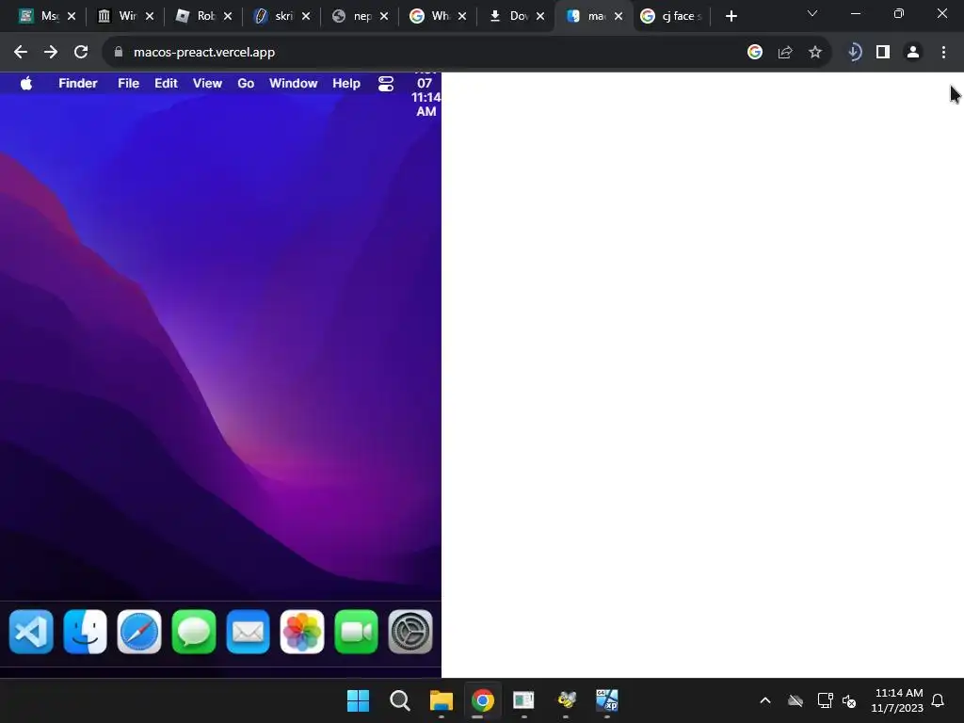
Task: Launch Finder from the dock
Action: coord(86,632)
